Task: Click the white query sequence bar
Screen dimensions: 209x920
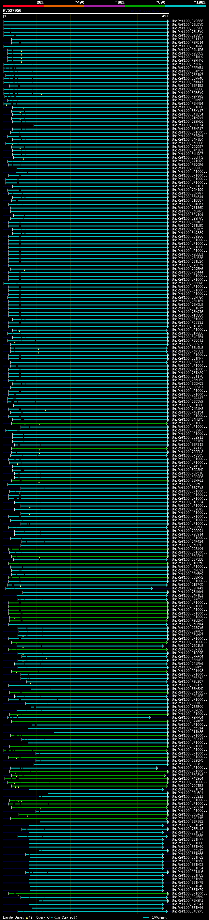Action: pos(86,13)
